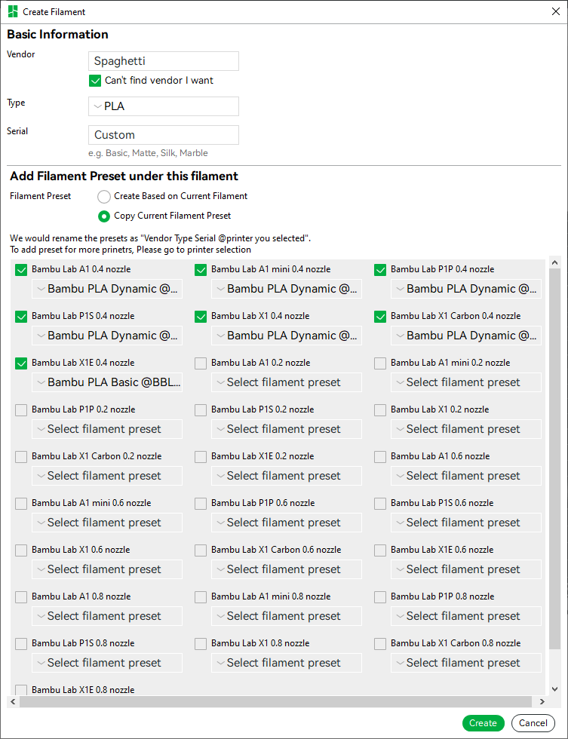Click horizontal scroll right arrow
Viewport: 568px width, 739px height.
pyautogui.click(x=542, y=702)
